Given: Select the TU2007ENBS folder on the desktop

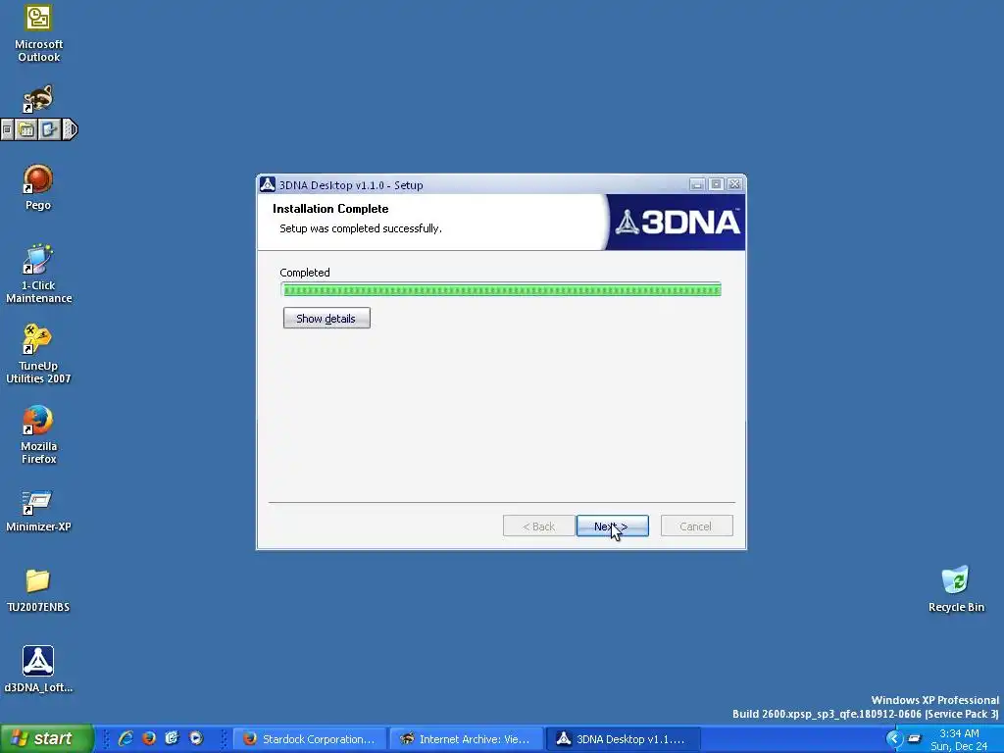Looking at the screenshot, I should 38,590.
